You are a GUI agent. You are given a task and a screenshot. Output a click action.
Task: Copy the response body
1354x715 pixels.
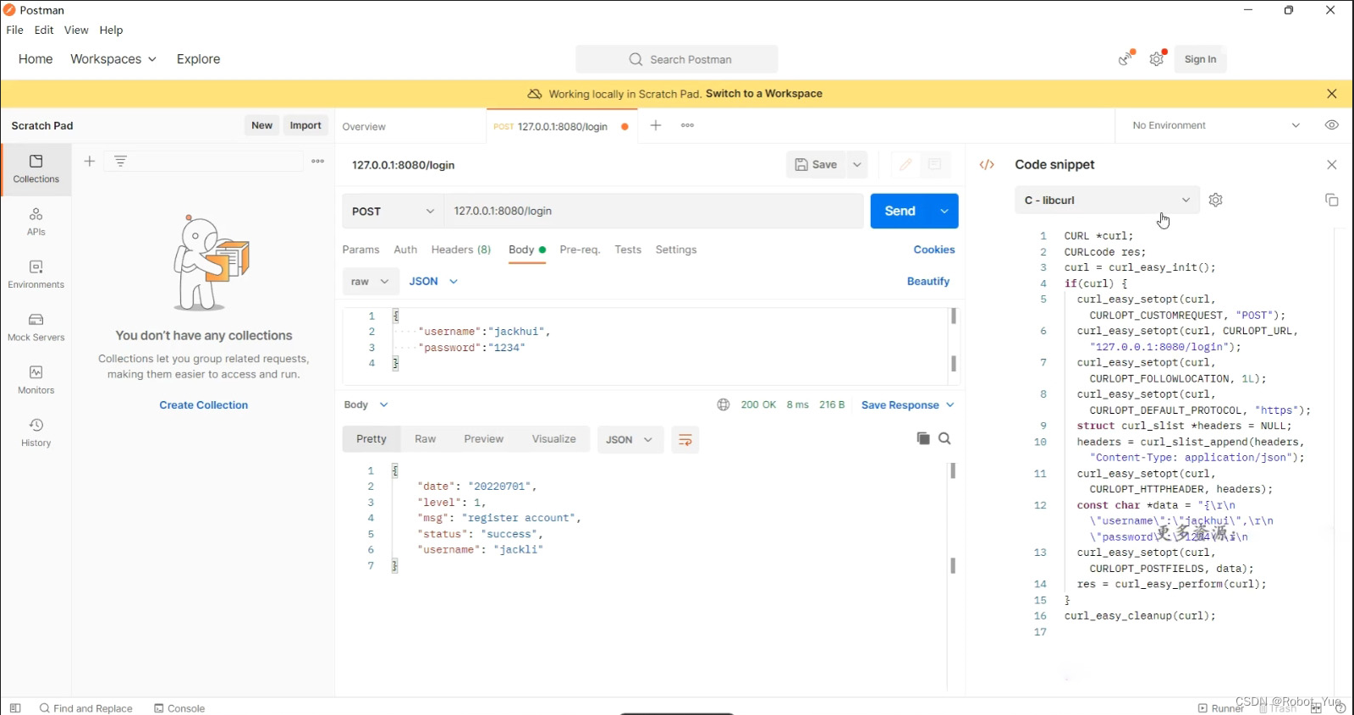[x=923, y=438]
